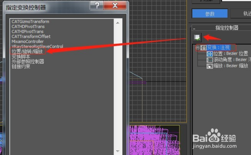Select CATHDPivotTrans in controller list

(x=28, y=27)
